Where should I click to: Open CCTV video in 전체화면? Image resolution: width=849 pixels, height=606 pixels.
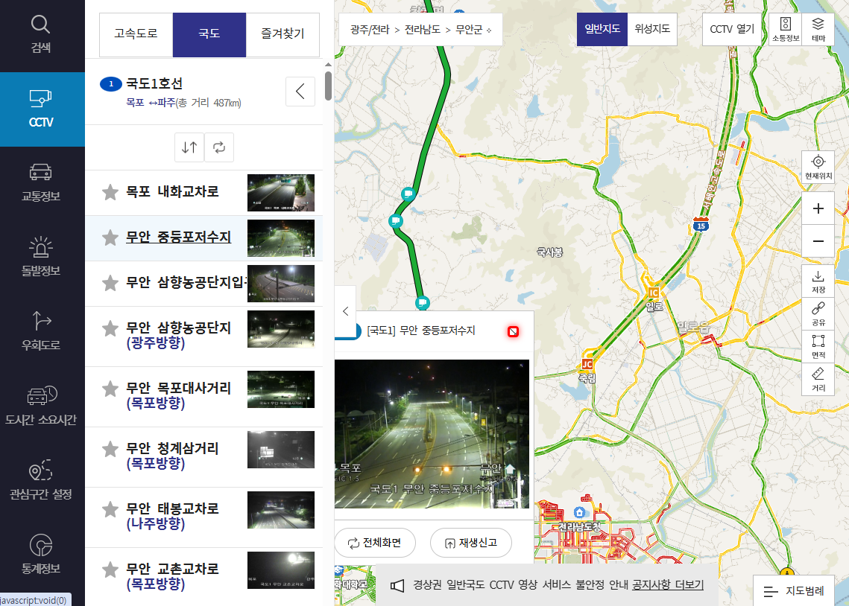pos(375,543)
